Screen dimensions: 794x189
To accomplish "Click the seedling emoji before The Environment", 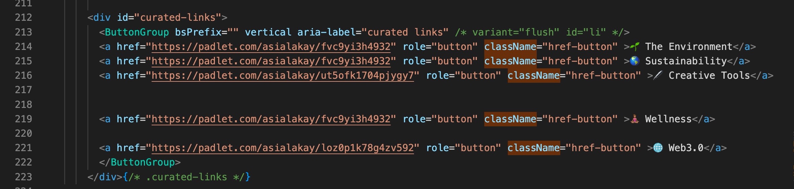I will tap(635, 47).
